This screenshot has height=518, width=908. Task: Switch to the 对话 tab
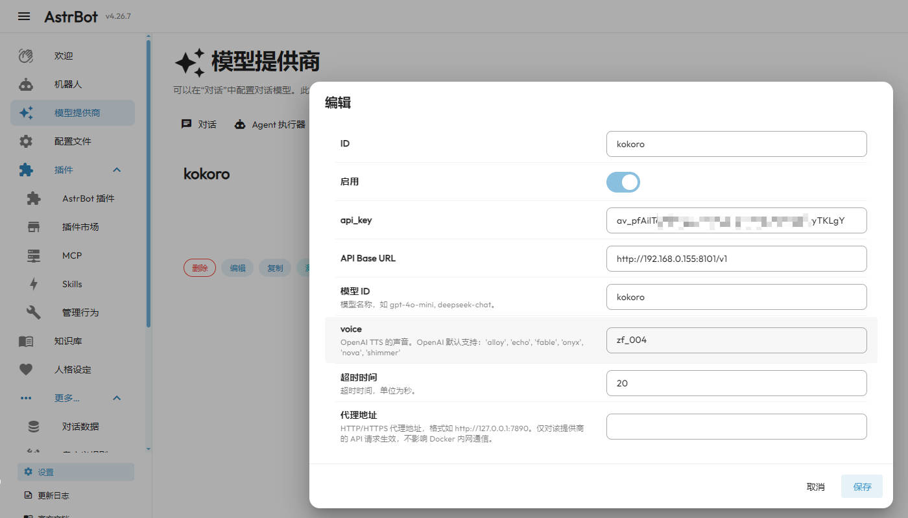[x=198, y=124]
